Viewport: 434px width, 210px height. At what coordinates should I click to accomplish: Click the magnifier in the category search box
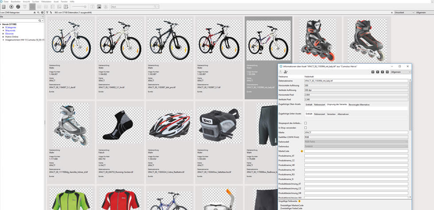tap(40, 20)
